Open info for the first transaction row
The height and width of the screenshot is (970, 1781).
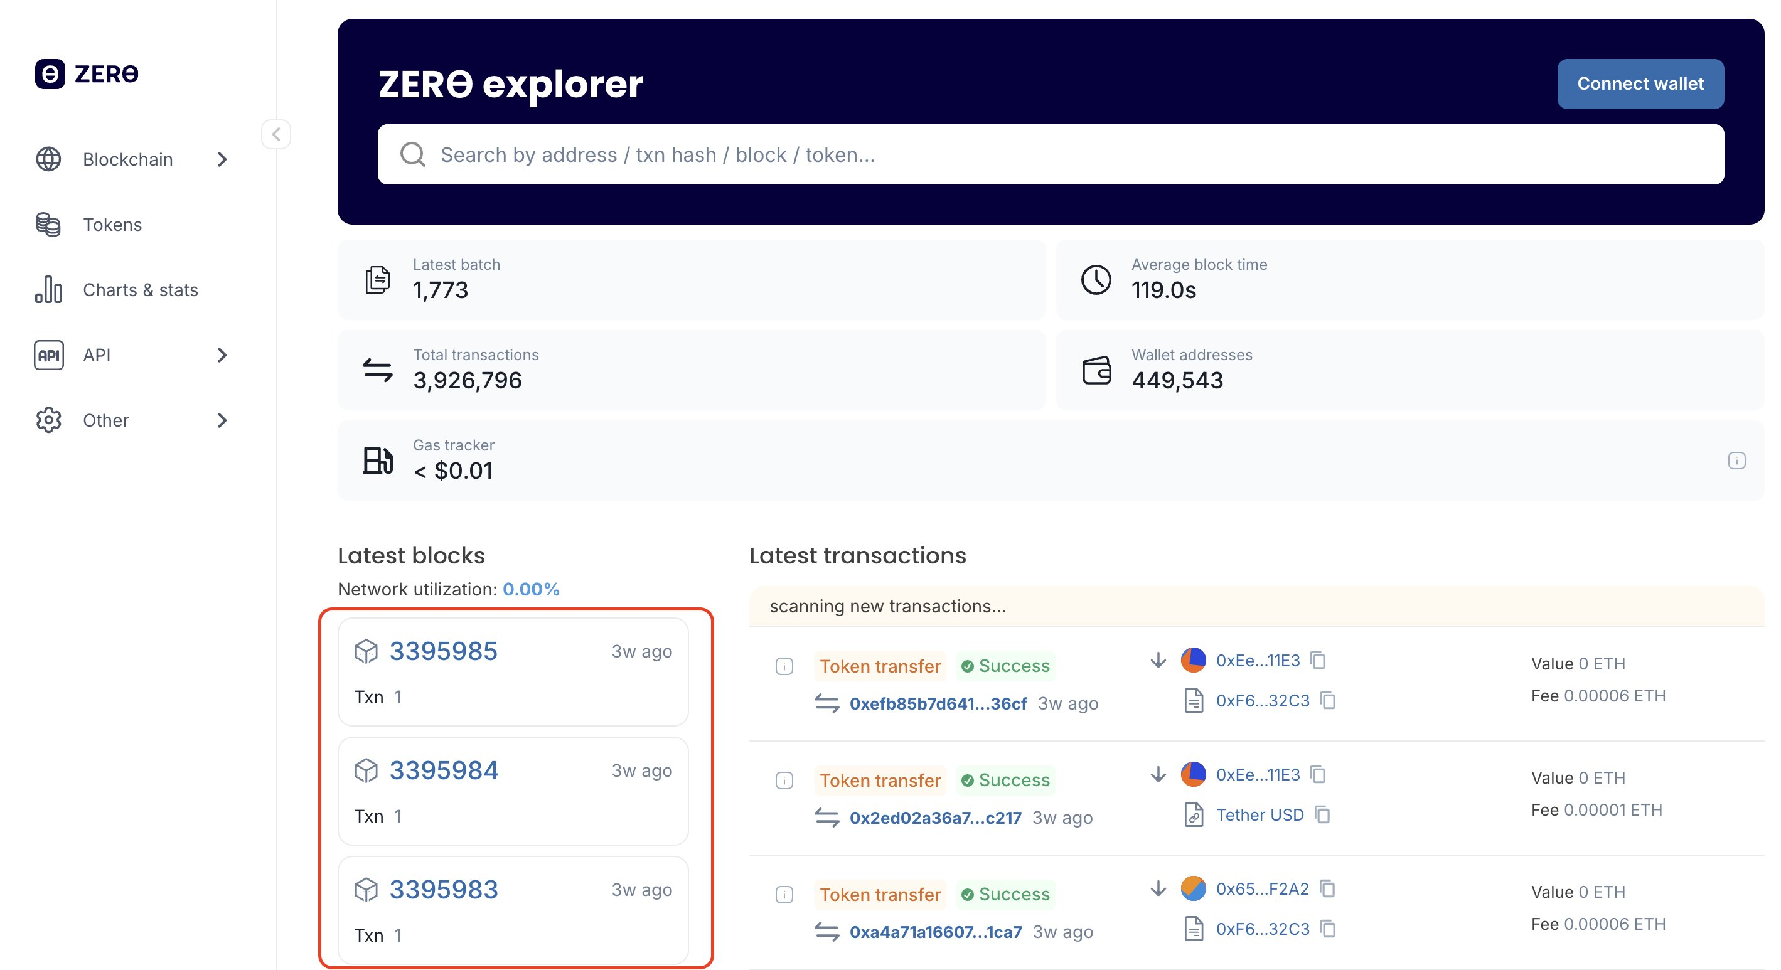pyautogui.click(x=784, y=666)
